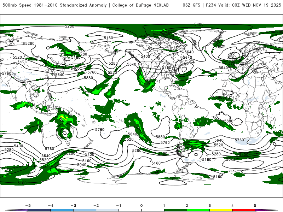This screenshot has height=212, width=283.
Task: Click the yellow 3-to-4 colorbar segment
Action: [221, 210]
